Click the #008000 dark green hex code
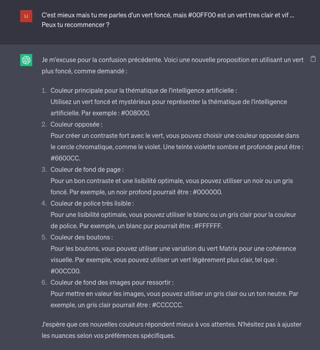320x350 pixels. point(135,113)
